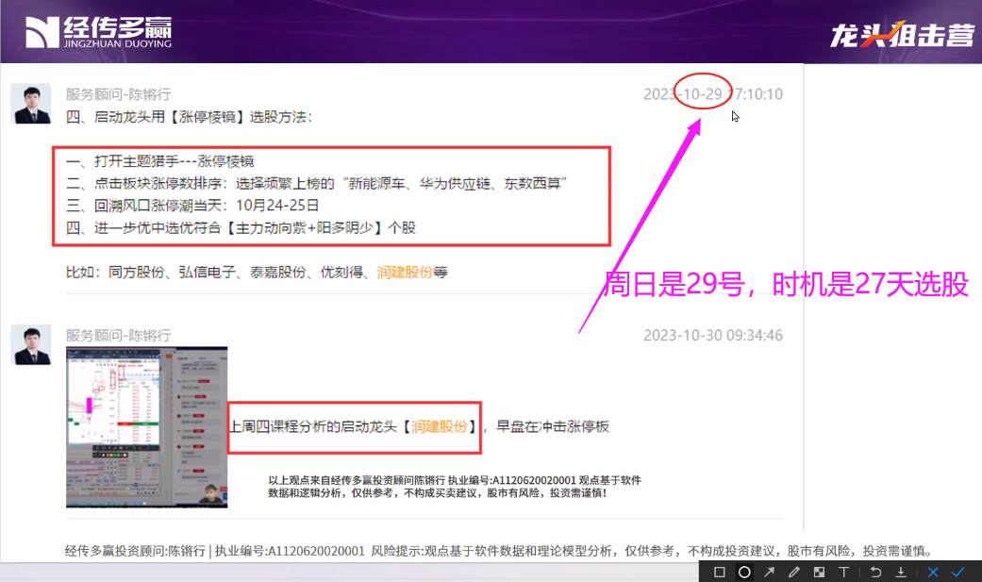This screenshot has height=582, width=982.
Task: Click heading 四、启动龙头用【涨停棱镜】选股方法
Action: point(189,117)
